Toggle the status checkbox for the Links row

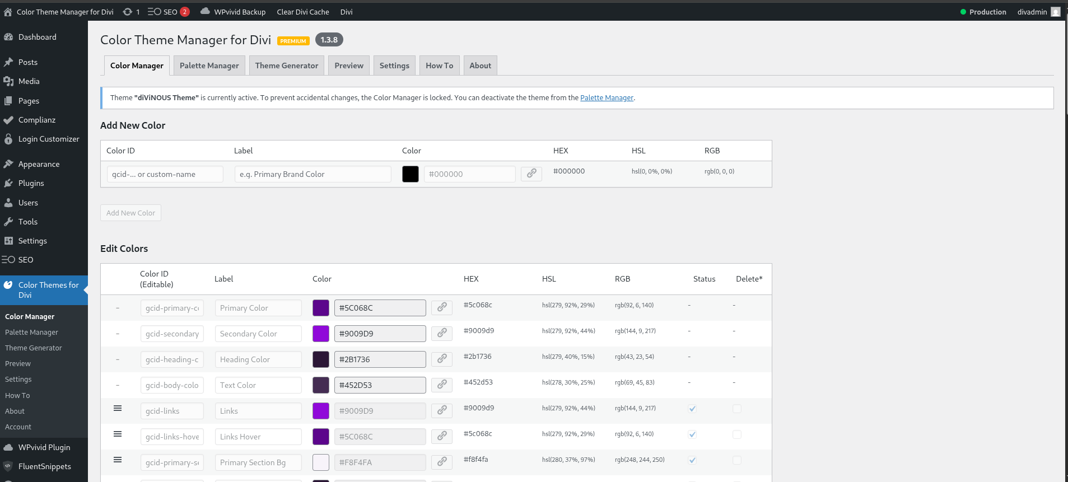pyautogui.click(x=692, y=409)
